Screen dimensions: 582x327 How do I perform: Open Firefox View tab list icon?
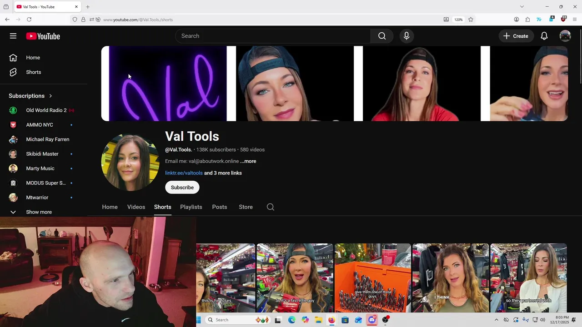pyautogui.click(x=6, y=7)
